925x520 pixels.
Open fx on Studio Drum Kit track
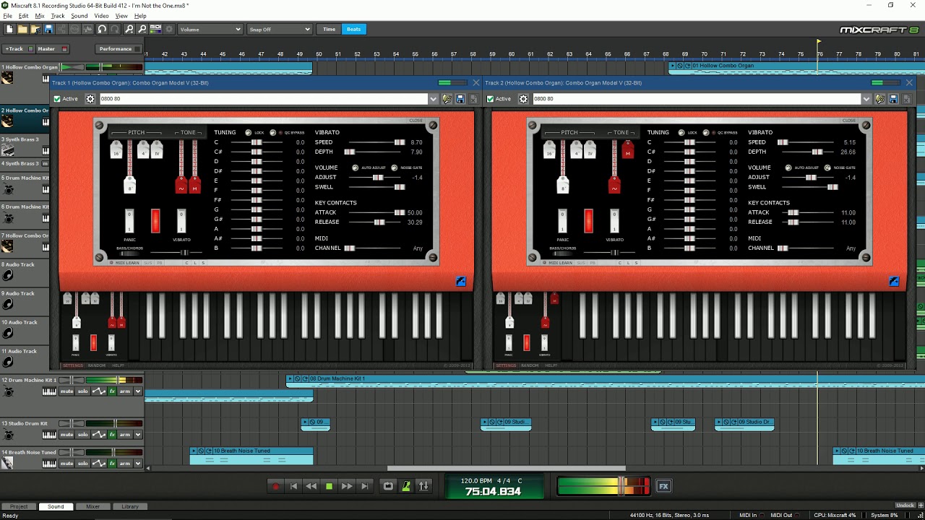tap(112, 435)
